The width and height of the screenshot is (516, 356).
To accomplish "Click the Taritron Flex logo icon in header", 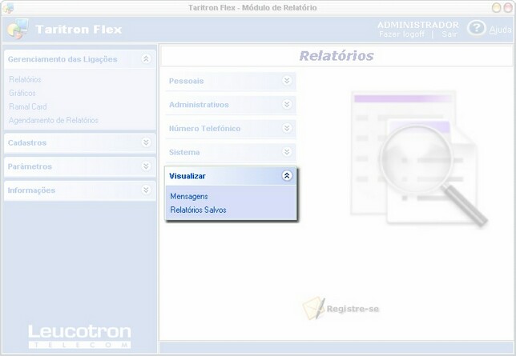I will point(18,29).
